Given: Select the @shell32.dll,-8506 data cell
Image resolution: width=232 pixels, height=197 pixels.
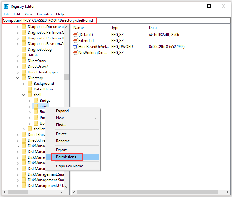Looking at the screenshot, I should 164,35.
